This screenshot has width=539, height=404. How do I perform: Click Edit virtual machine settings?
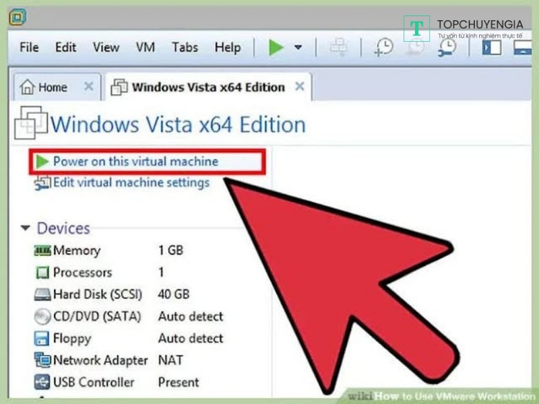pyautogui.click(x=131, y=182)
